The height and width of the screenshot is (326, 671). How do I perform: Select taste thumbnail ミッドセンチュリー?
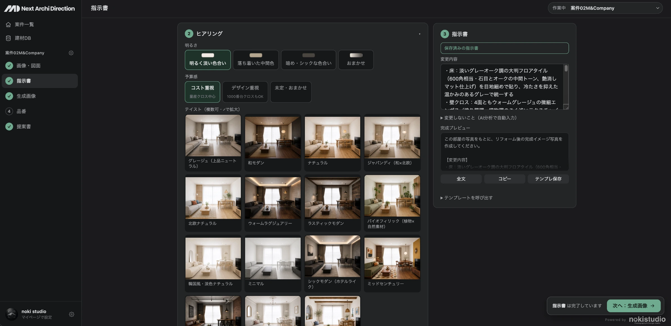coord(392,264)
